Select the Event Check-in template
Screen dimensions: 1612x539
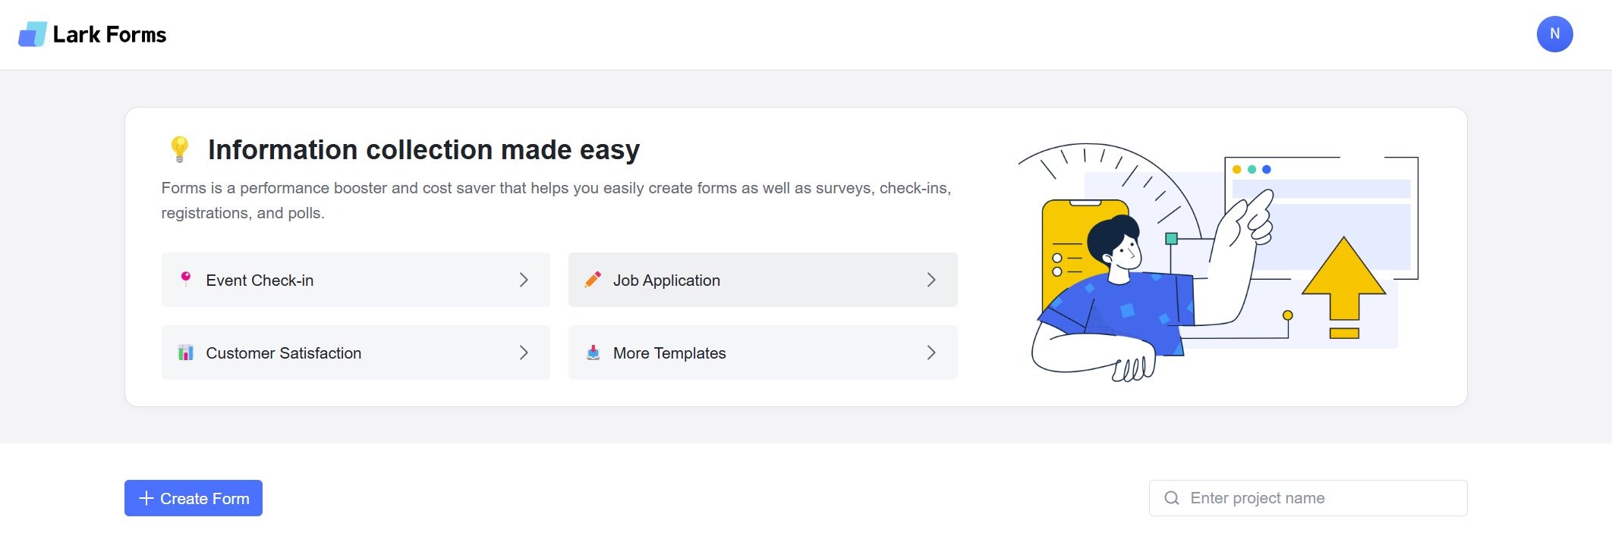[x=260, y=280]
